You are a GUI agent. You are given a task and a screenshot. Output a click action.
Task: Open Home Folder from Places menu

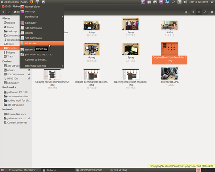point(42,7)
